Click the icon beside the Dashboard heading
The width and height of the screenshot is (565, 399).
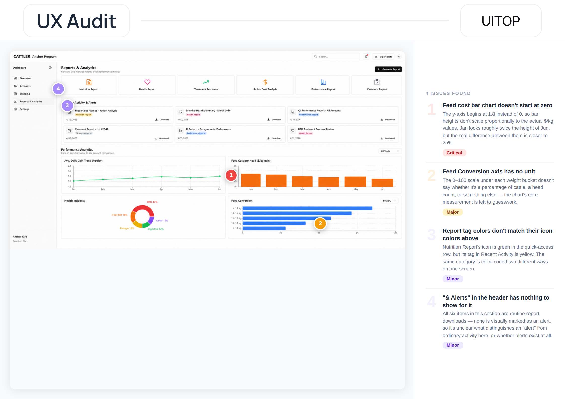[x=50, y=68]
